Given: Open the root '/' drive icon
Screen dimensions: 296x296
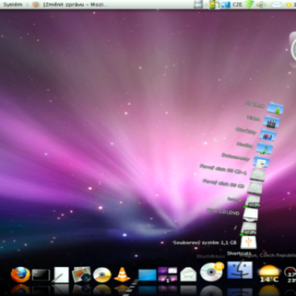Looking at the screenshot, I should point(249,229).
